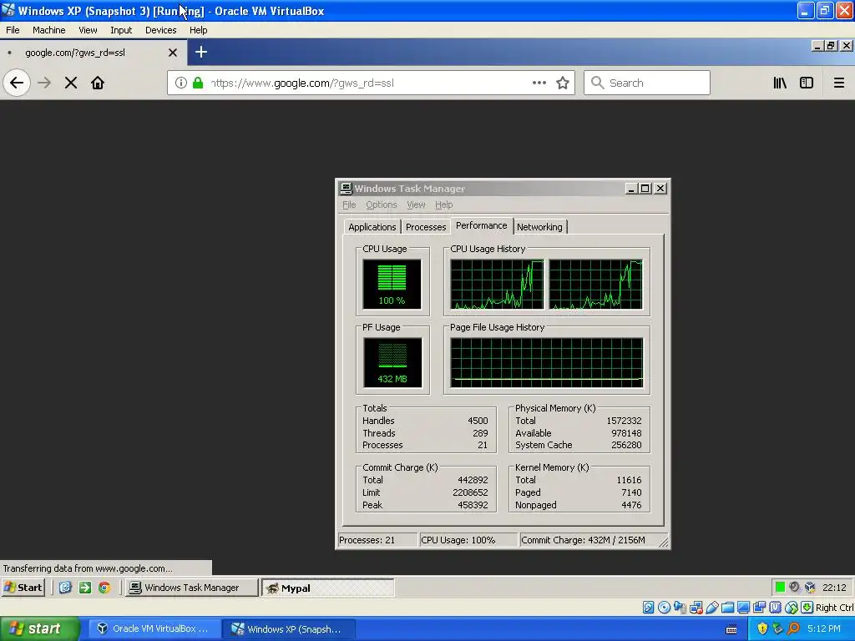Click guest Start button
This screenshot has height=641, width=855.
tap(23, 588)
